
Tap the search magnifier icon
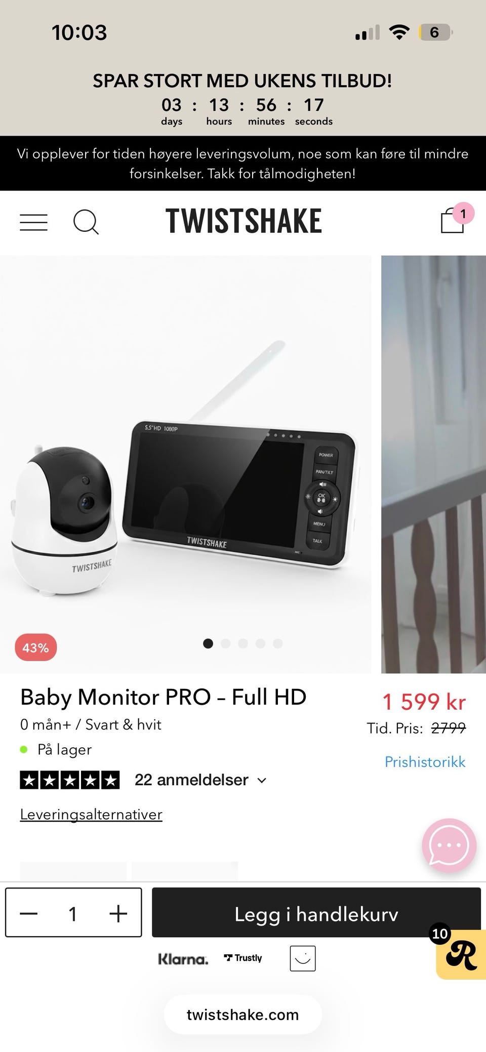click(86, 222)
